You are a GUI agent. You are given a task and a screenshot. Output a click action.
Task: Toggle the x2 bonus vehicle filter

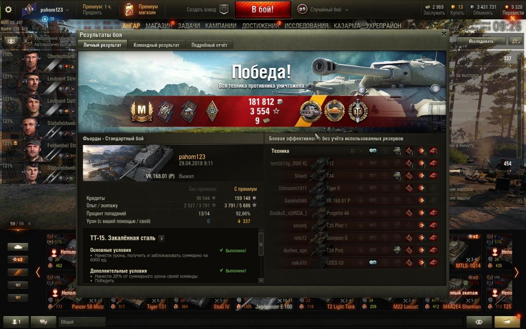click(18, 259)
